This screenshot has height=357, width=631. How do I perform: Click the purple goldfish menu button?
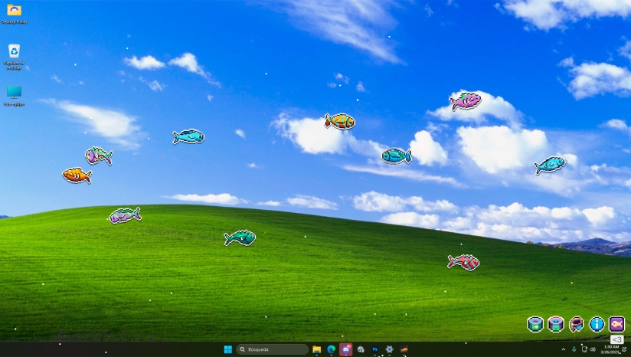point(616,324)
